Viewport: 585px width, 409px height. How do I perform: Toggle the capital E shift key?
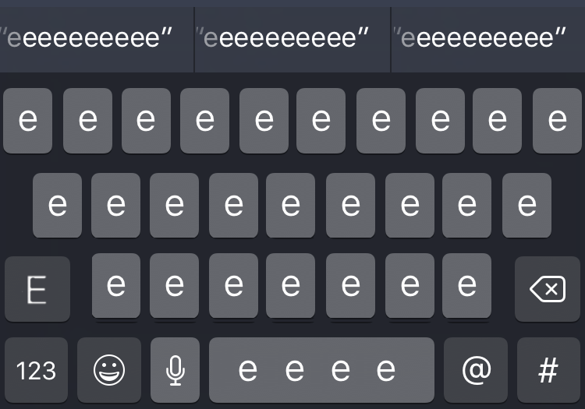[37, 289]
